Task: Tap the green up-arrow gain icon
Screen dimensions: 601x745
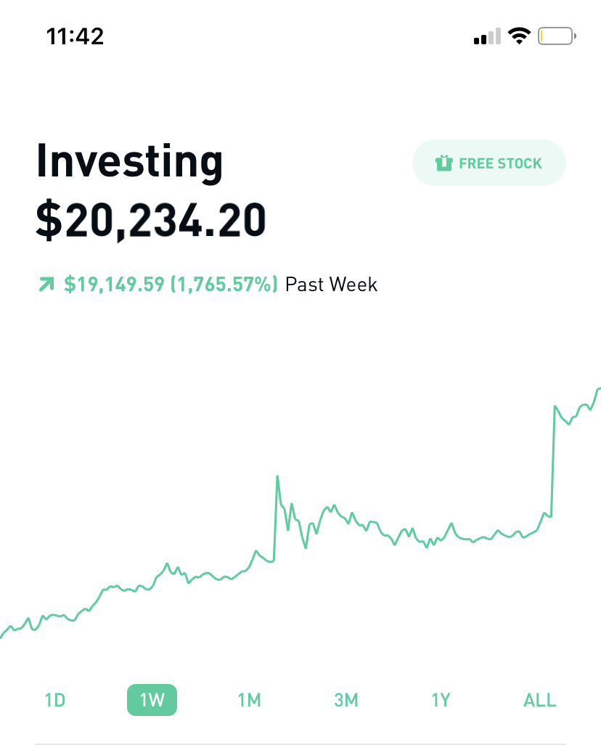Action: pyautogui.click(x=46, y=284)
